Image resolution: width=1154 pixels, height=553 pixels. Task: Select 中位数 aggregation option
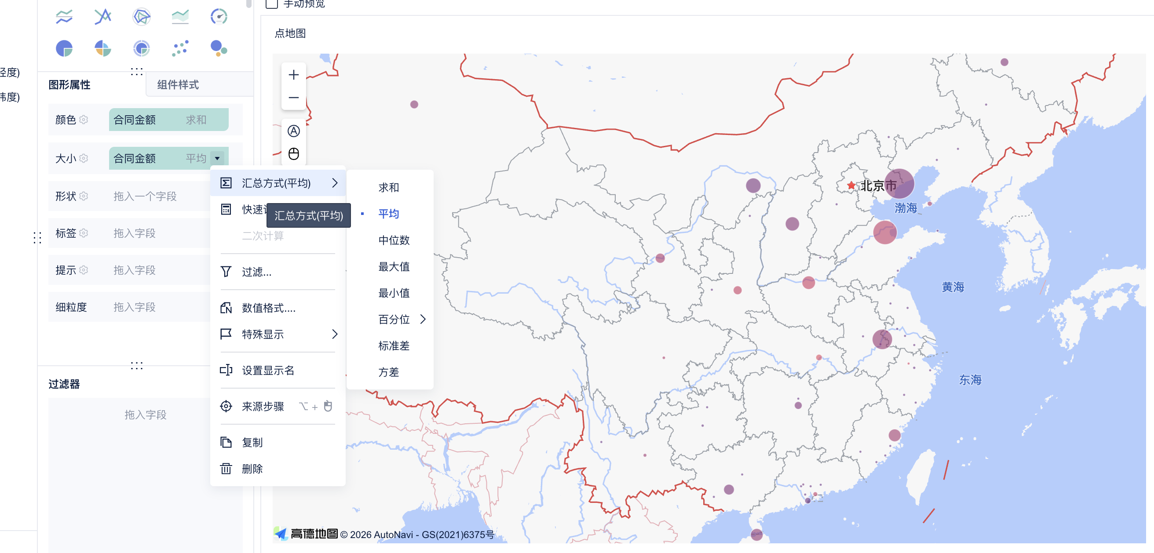click(x=394, y=240)
